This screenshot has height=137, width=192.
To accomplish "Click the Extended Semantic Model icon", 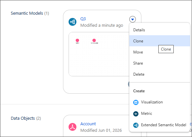I will tap(136, 125).
